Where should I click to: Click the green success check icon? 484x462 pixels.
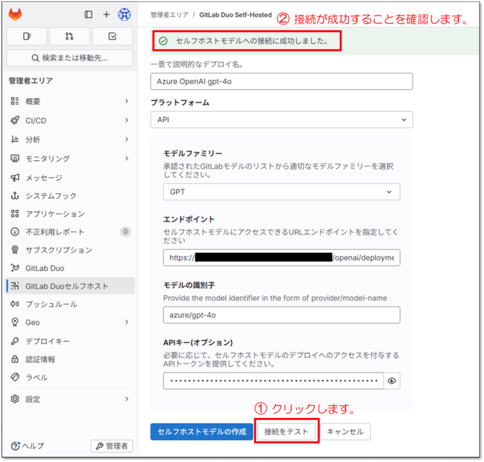tap(163, 41)
